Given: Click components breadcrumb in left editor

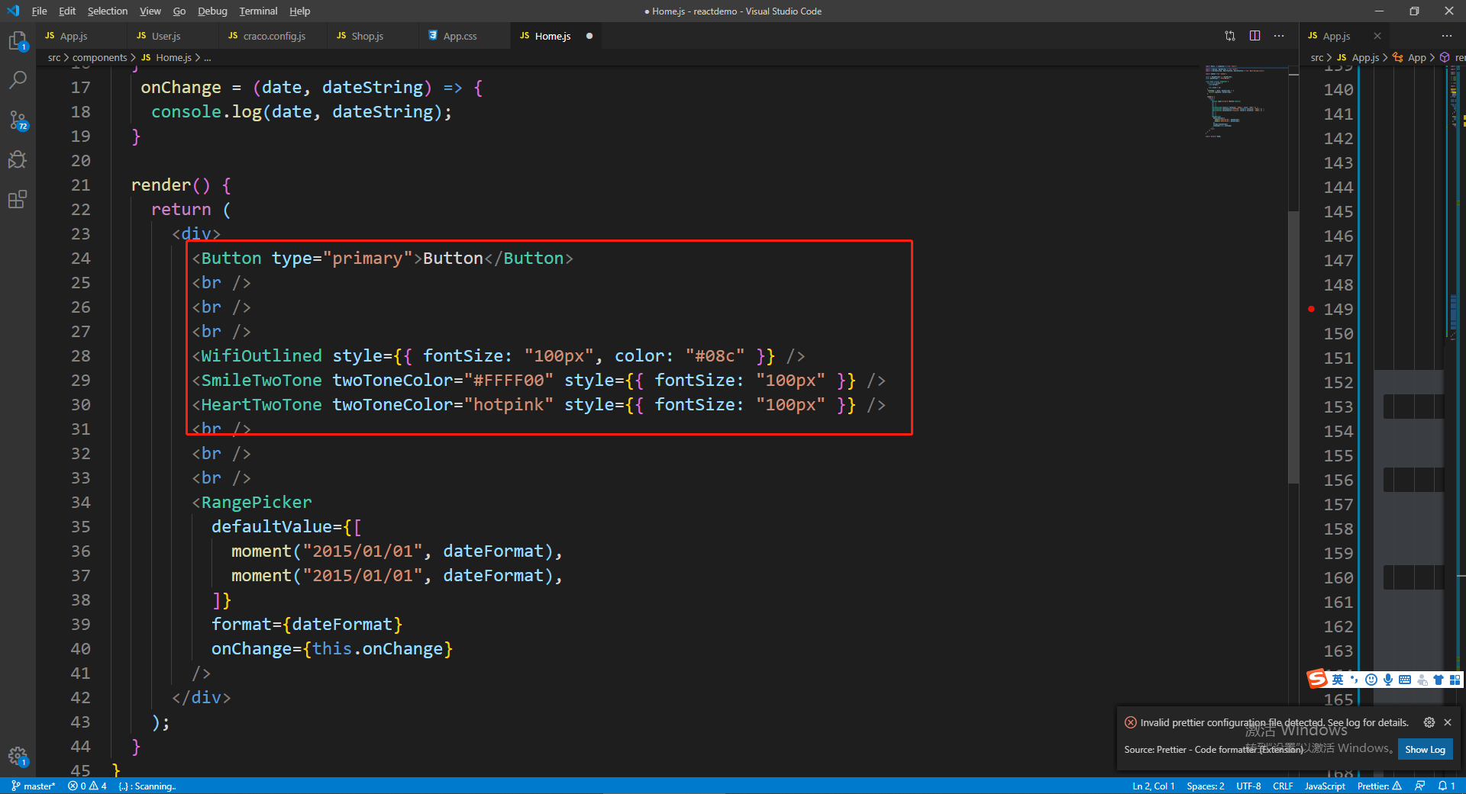Looking at the screenshot, I should pyautogui.click(x=100, y=57).
